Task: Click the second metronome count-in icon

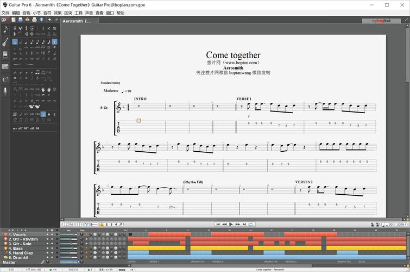Action: tap(377, 225)
